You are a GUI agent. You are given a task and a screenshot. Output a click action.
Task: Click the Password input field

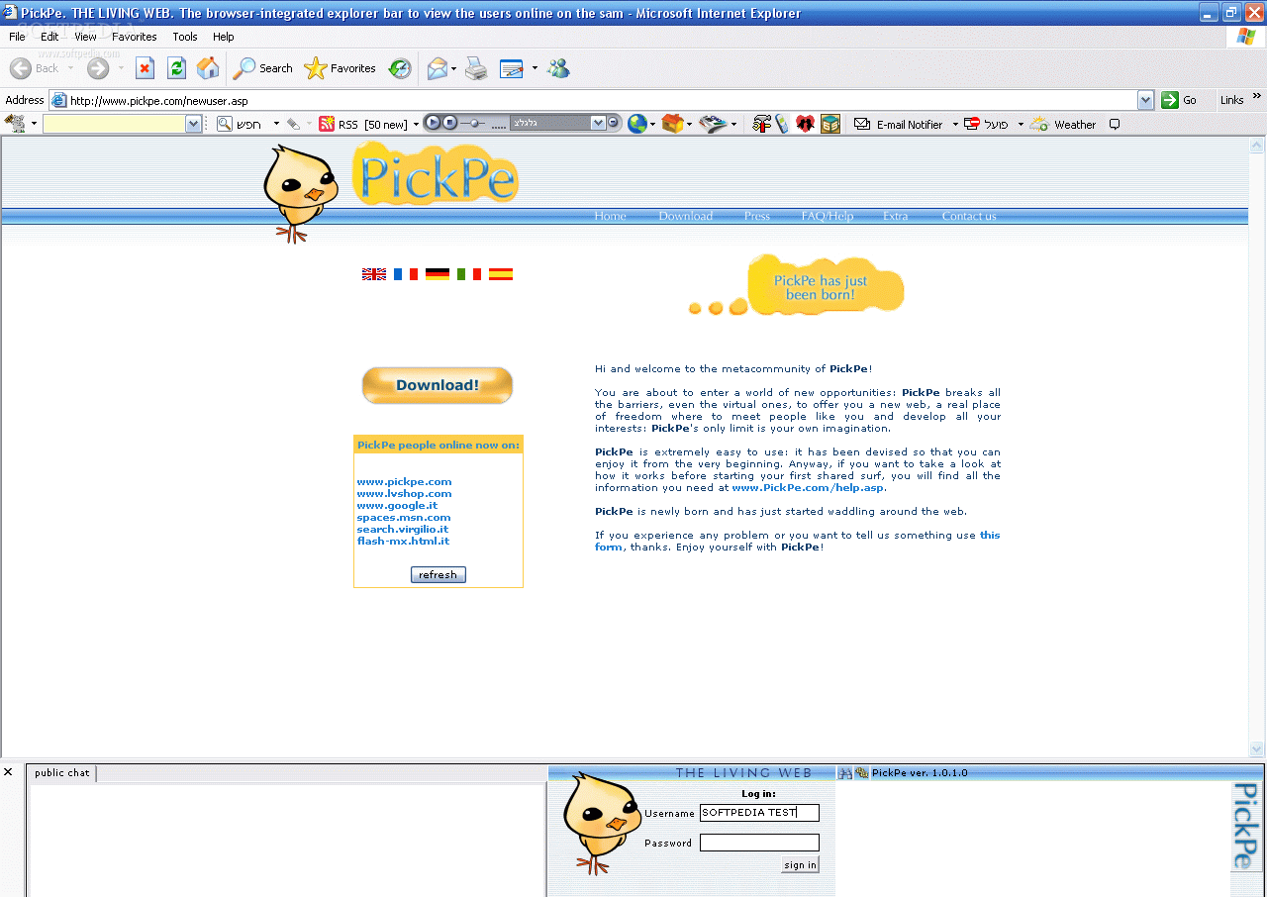pyautogui.click(x=759, y=843)
